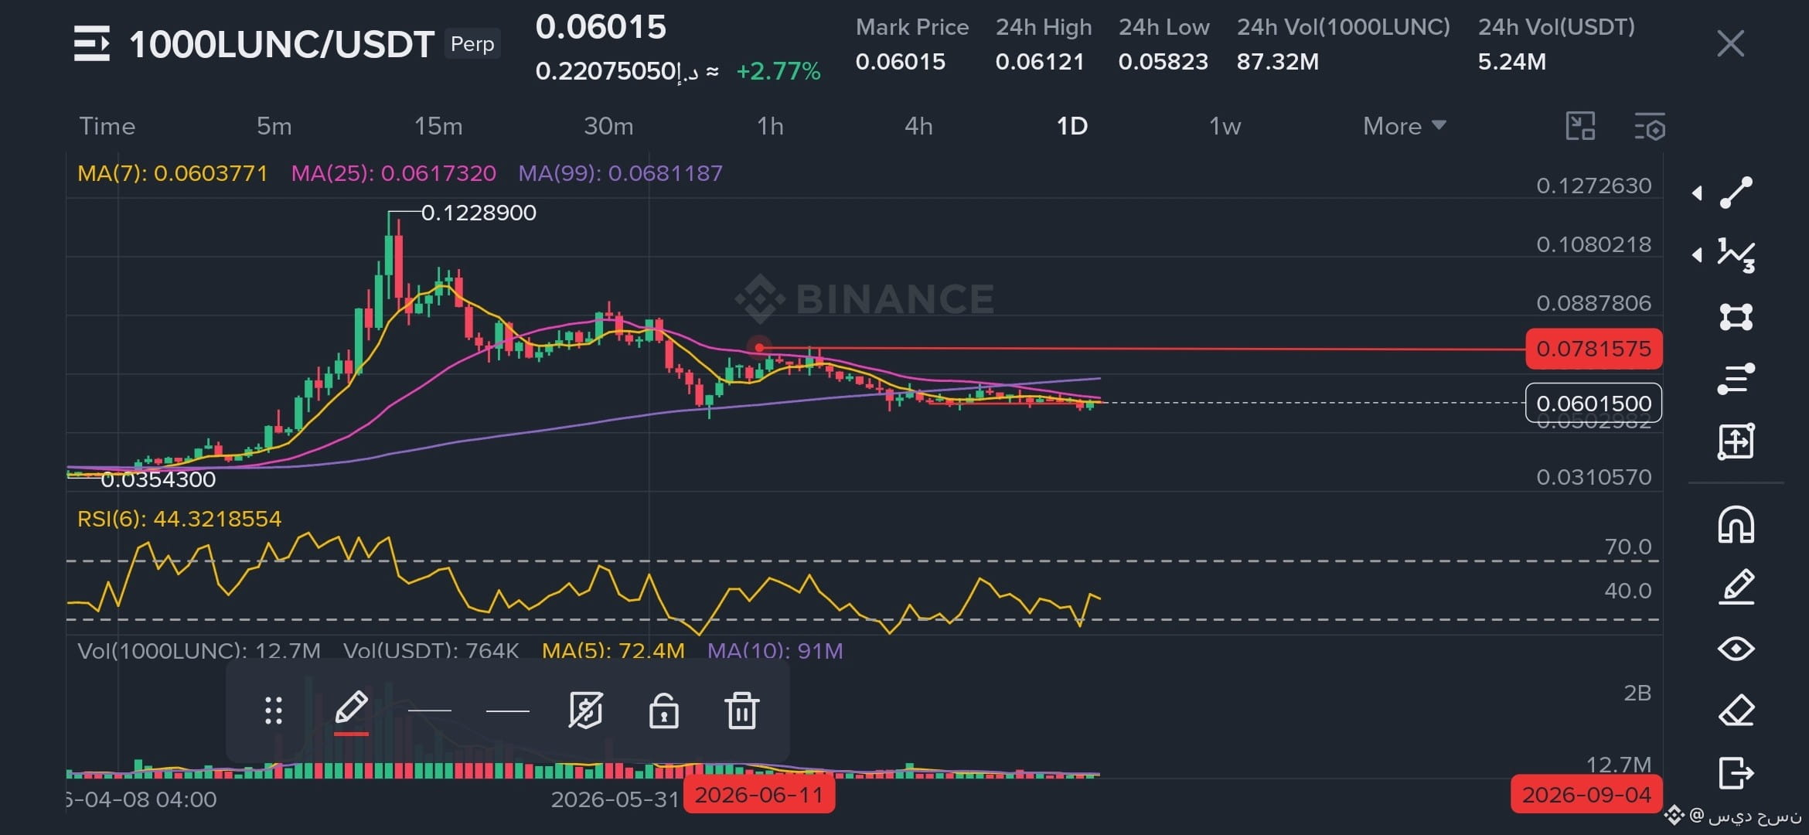Switch to the 30m timeframe
1809x835 pixels.
click(608, 126)
